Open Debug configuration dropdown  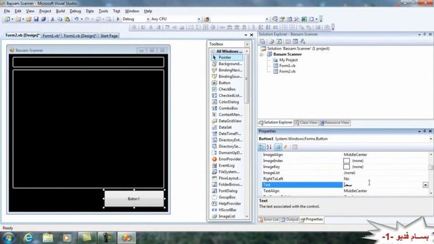pyautogui.click(x=148, y=19)
